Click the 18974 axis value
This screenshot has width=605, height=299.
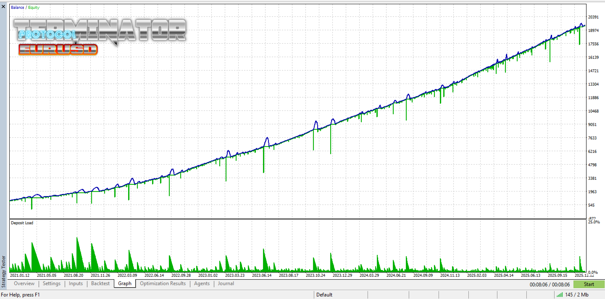(594, 31)
